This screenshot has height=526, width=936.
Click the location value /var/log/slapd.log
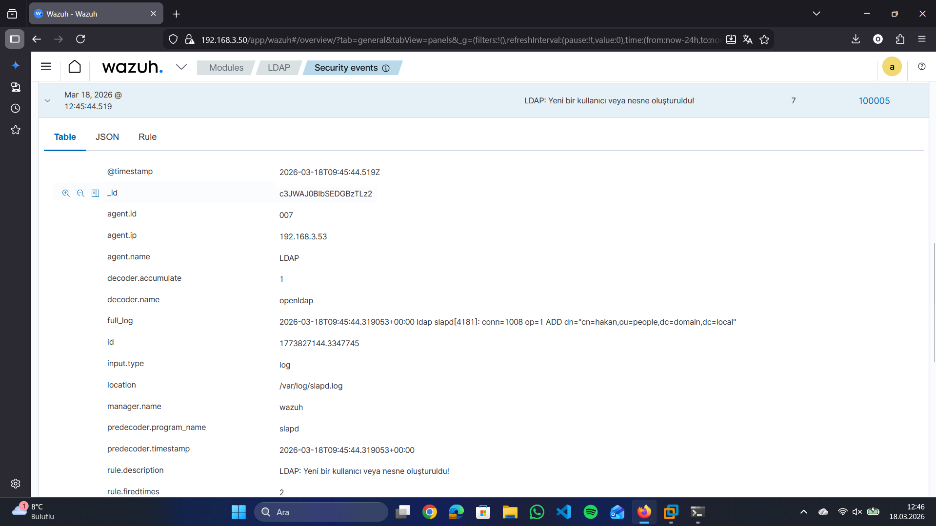click(x=311, y=386)
